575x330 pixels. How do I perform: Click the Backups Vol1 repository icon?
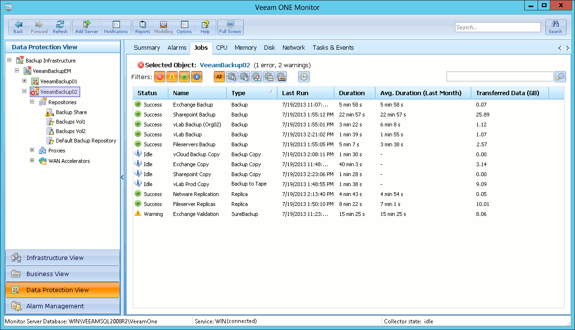50,122
